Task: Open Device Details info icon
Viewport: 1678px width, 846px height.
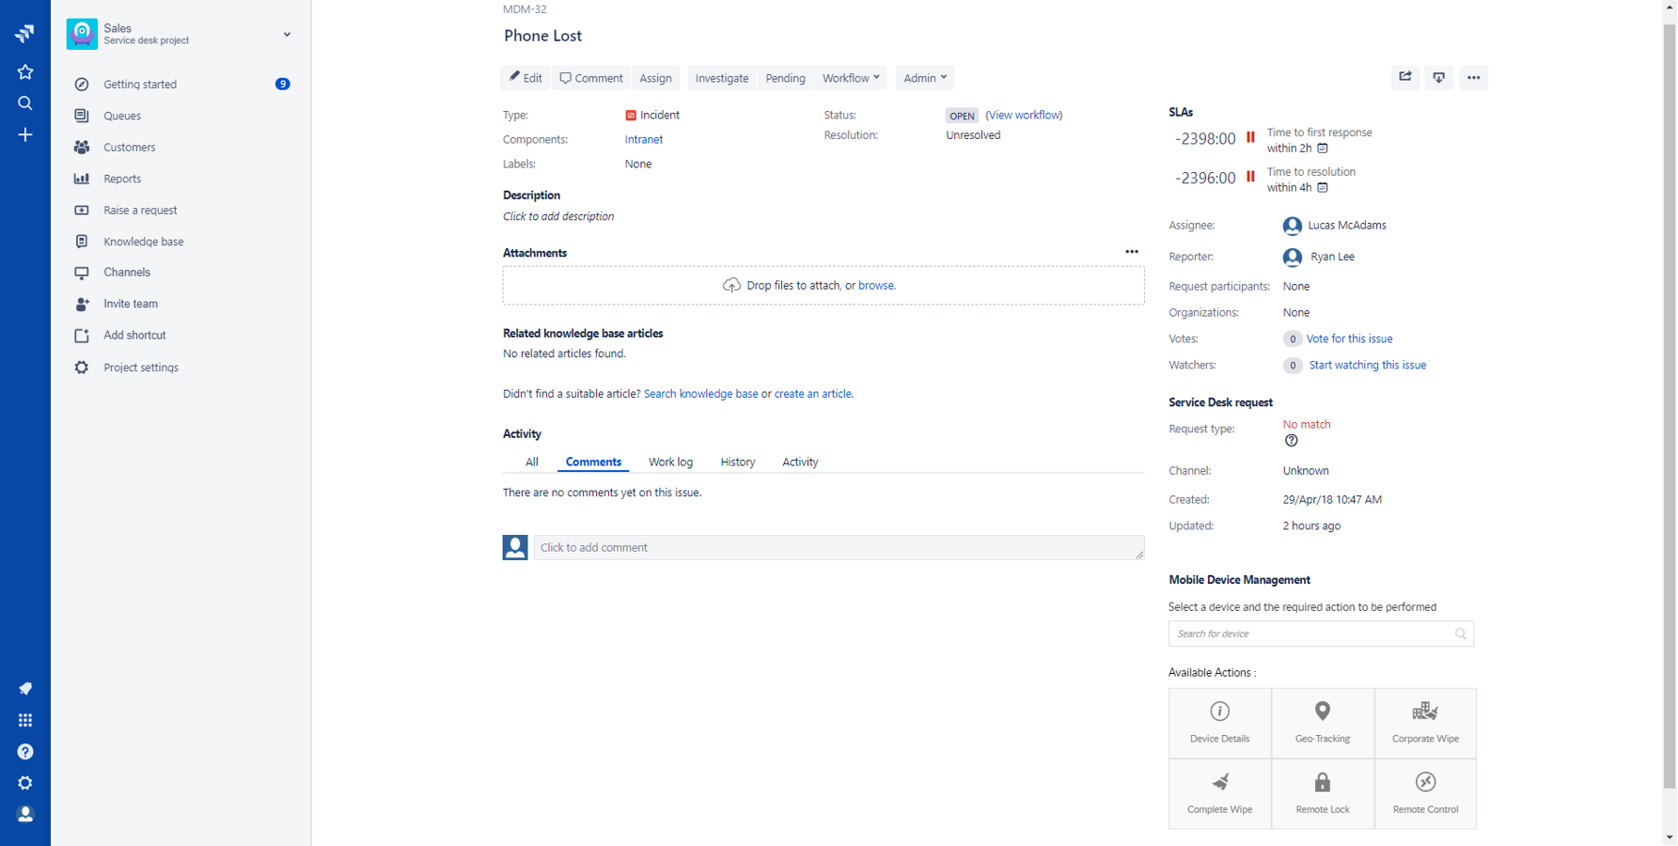Action: (x=1219, y=712)
